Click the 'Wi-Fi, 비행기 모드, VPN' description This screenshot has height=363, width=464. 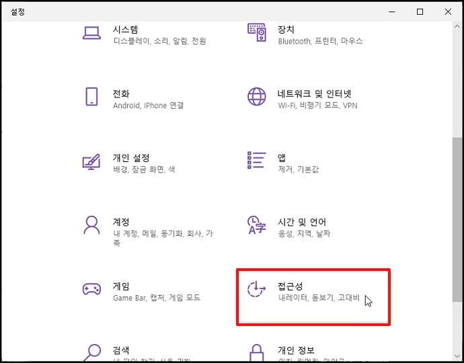317,106
